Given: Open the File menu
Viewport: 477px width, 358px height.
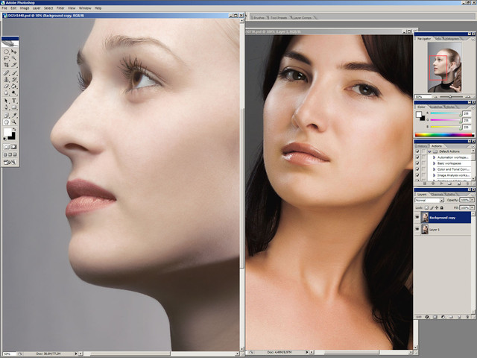Looking at the screenshot, I should [4, 8].
